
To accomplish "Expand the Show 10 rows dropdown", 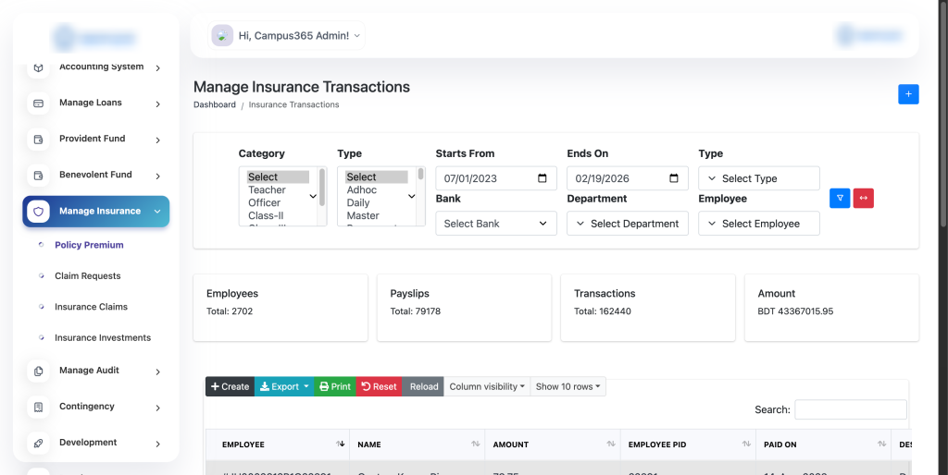I will click(570, 386).
